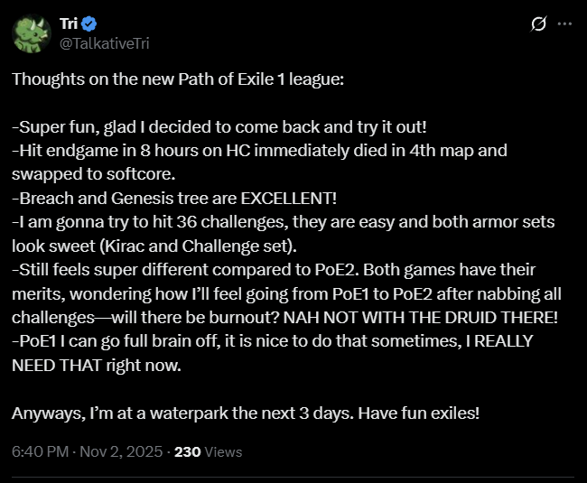587x483 pixels.
Task: Click "Breach and Genesis tree are EXCELLENT!" text
Action: (x=160, y=198)
